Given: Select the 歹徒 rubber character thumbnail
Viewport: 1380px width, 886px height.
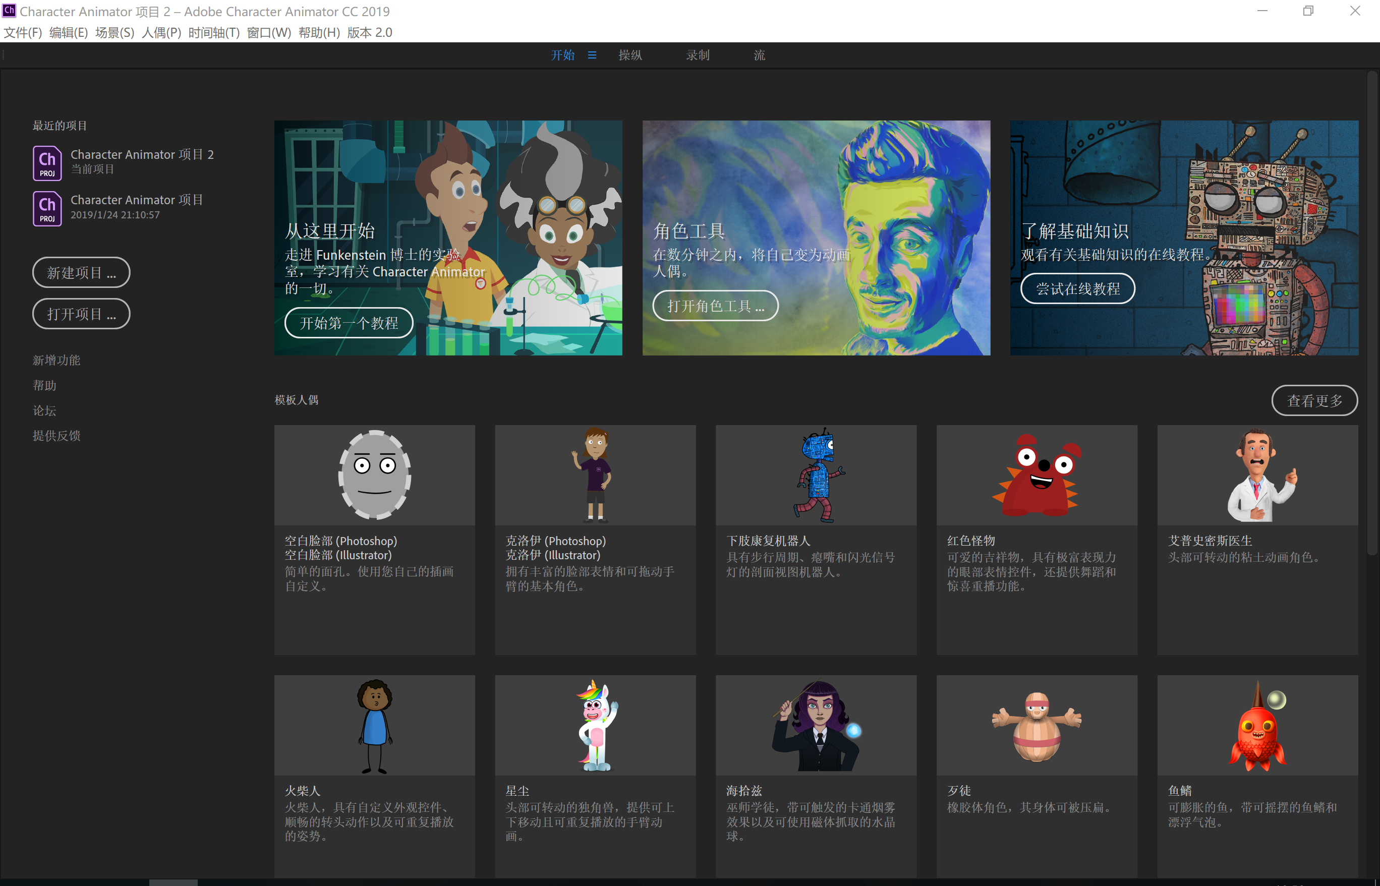Looking at the screenshot, I should point(1037,726).
